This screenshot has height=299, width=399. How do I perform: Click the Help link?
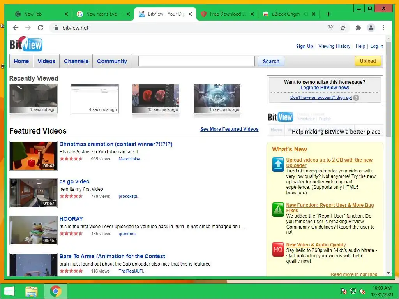tap(360, 46)
